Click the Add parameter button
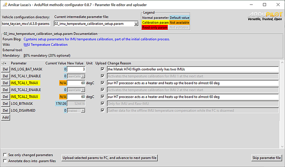Screen dimensions: 285x167 (5, 117)
